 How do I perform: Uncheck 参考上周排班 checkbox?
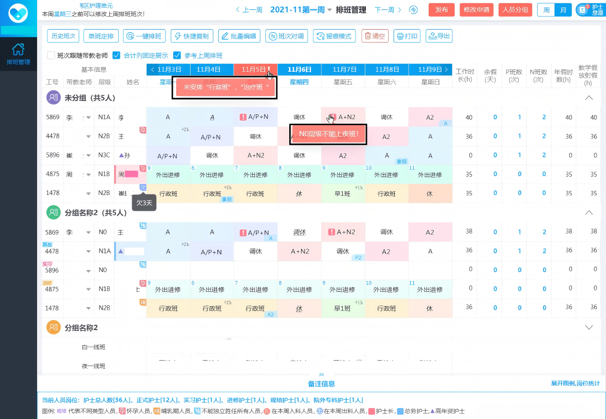(177, 55)
